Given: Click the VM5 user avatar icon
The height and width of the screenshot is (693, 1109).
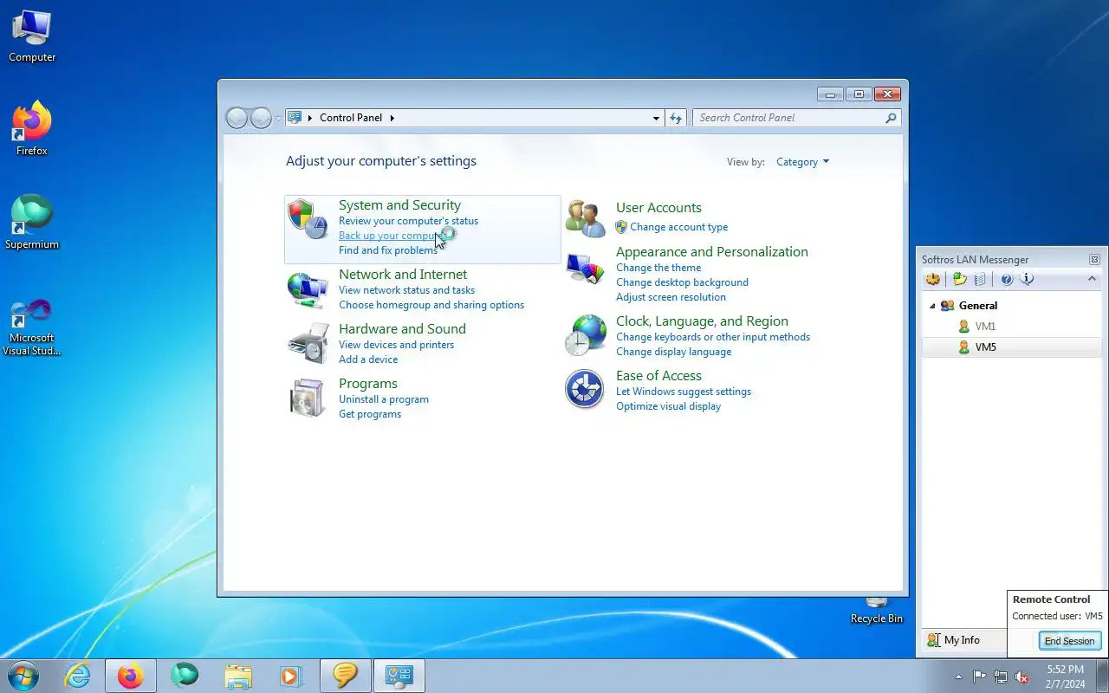Looking at the screenshot, I should 963,347.
